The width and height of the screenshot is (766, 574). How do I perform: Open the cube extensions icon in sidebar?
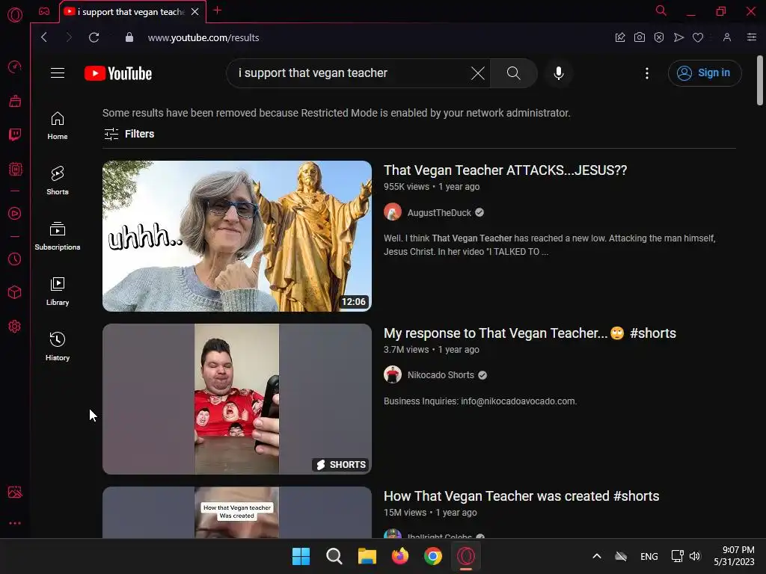[15, 292]
